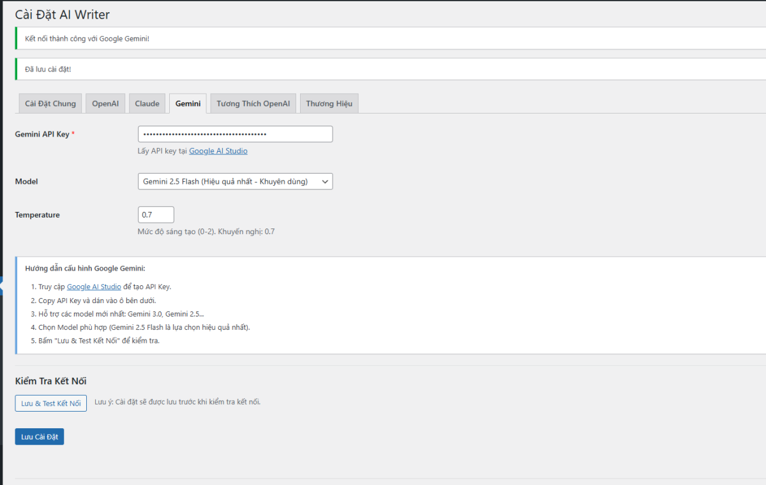Open Google AI Studio link below API key
Image resolution: width=766 pixels, height=485 pixels.
pyautogui.click(x=218, y=151)
